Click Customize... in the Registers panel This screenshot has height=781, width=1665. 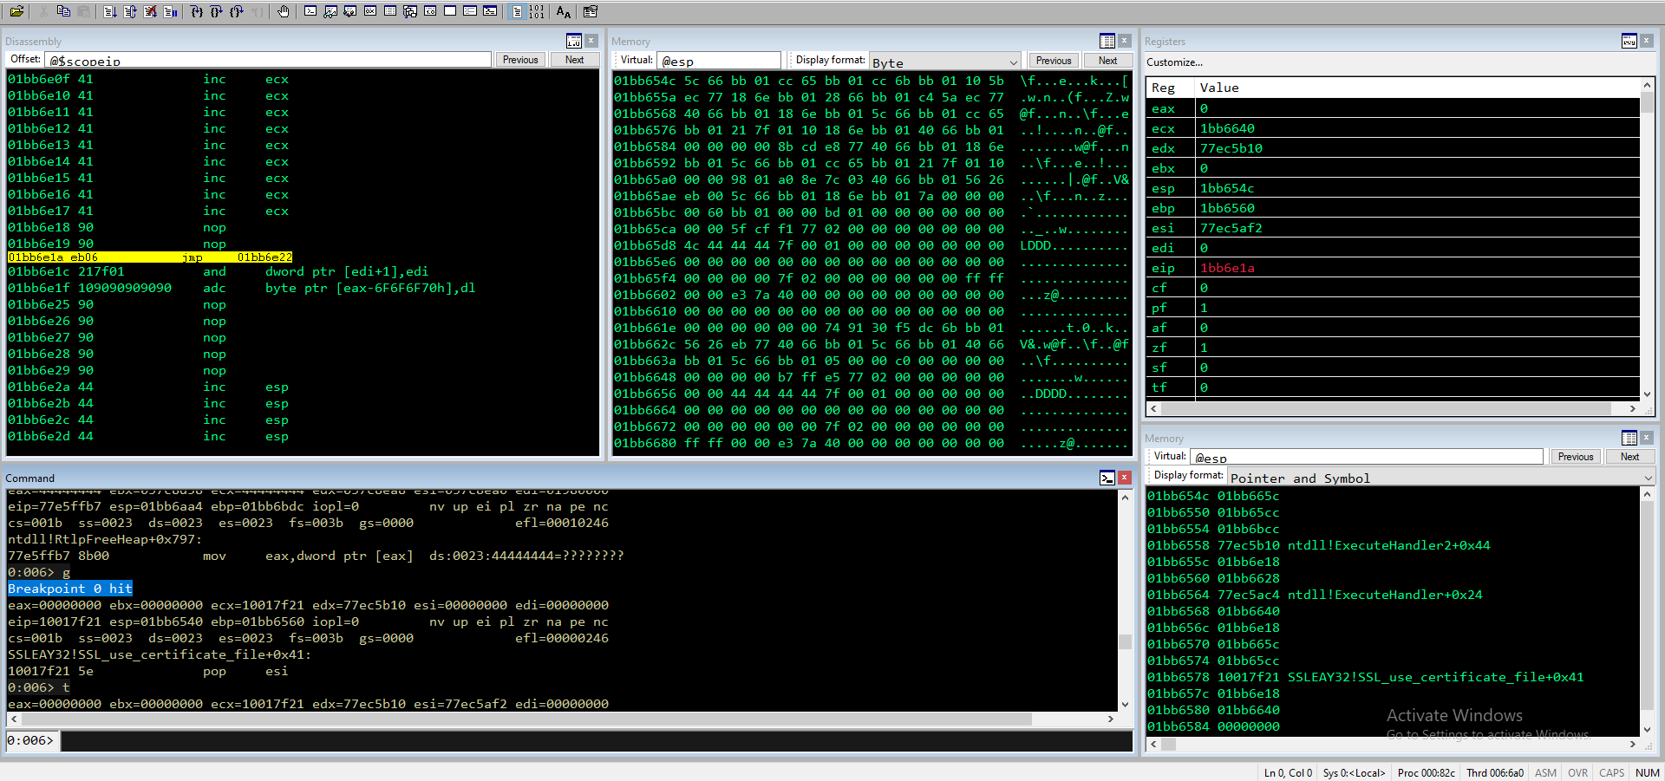1174,62
